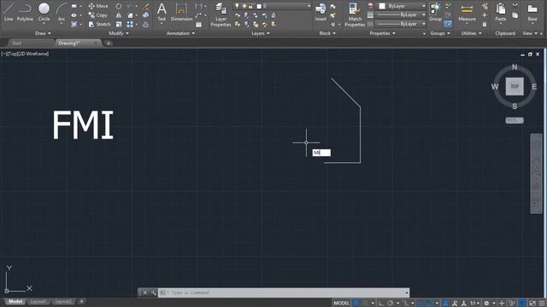This screenshot has width=547, height=307.
Task: Click MODEL space button in status bar
Action: pyautogui.click(x=341, y=304)
